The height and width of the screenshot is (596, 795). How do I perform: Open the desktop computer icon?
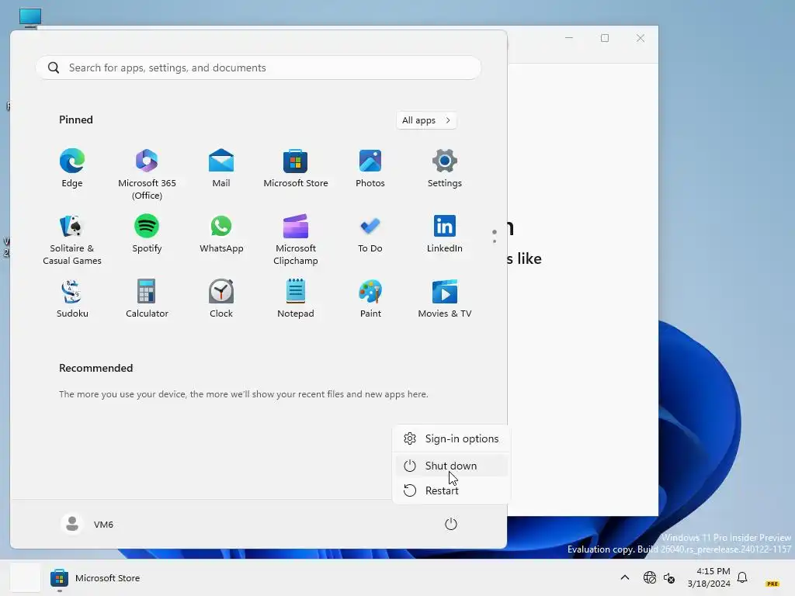pos(30,18)
